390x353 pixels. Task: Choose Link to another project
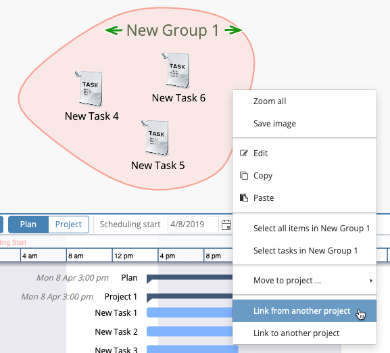point(304,333)
